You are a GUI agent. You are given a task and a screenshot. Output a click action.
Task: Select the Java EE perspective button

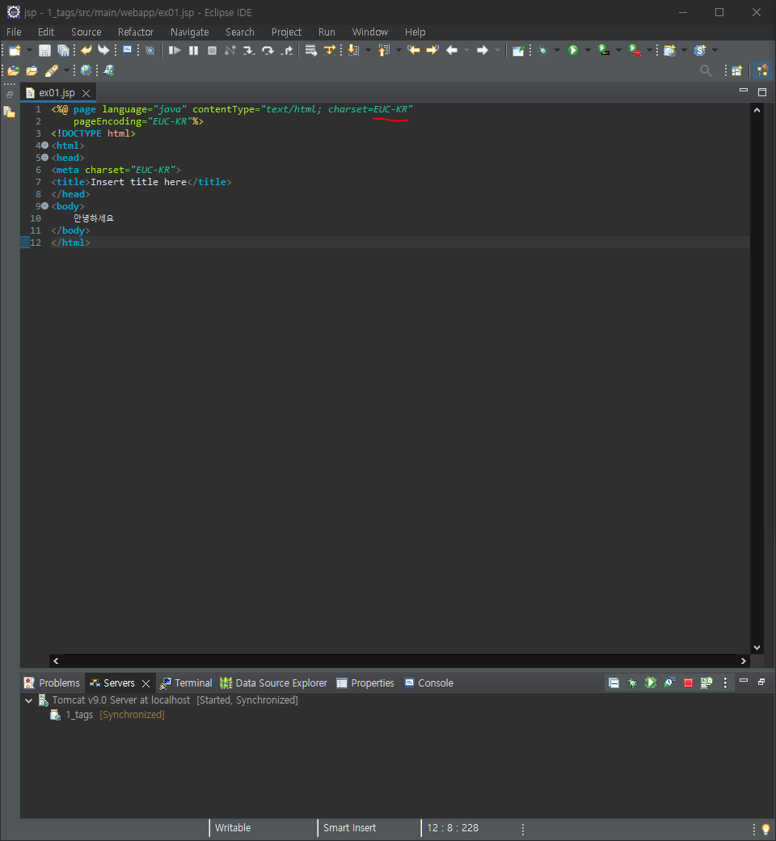point(762,70)
